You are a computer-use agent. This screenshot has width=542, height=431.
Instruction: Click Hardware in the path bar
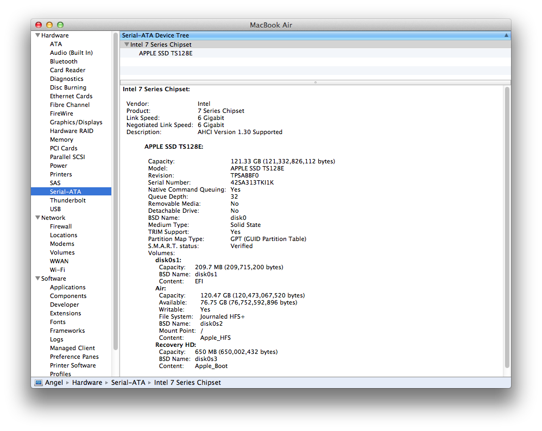click(x=87, y=383)
